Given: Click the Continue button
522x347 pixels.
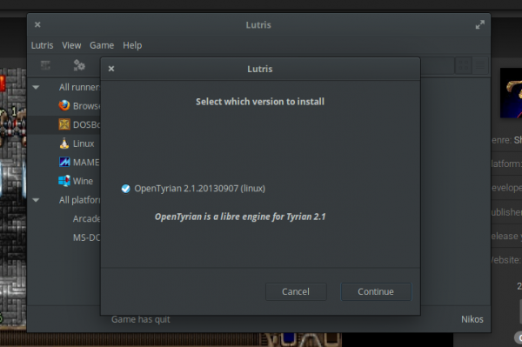Looking at the screenshot, I should point(376,291).
